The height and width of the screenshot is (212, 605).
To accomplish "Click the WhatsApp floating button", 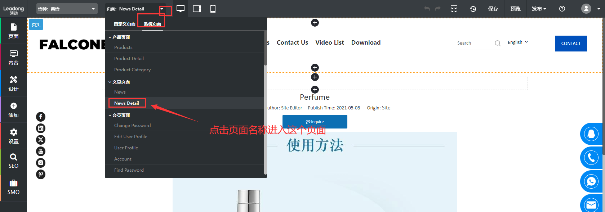I will pyautogui.click(x=591, y=181).
